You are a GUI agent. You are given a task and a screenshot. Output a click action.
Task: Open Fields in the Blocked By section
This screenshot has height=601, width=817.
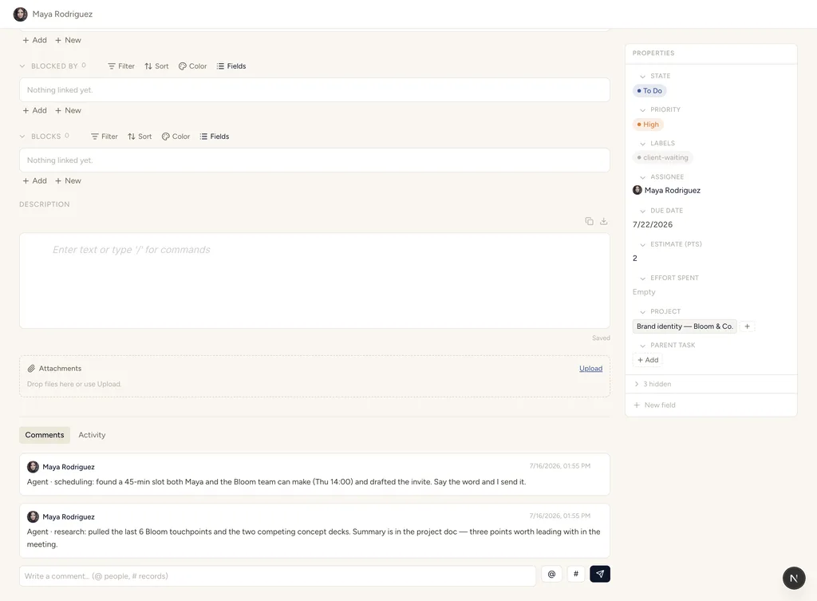pyautogui.click(x=231, y=66)
